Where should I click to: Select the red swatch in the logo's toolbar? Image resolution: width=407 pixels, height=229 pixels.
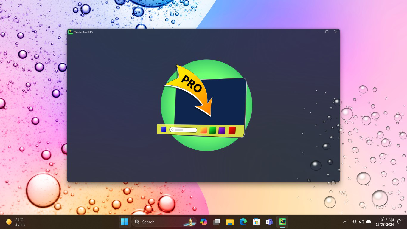pyautogui.click(x=232, y=130)
